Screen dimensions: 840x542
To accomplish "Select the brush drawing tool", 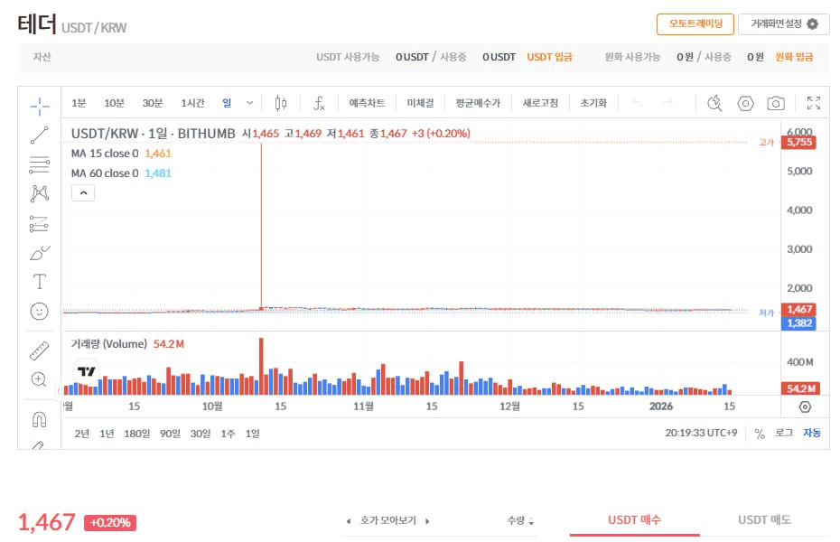I will point(38,253).
